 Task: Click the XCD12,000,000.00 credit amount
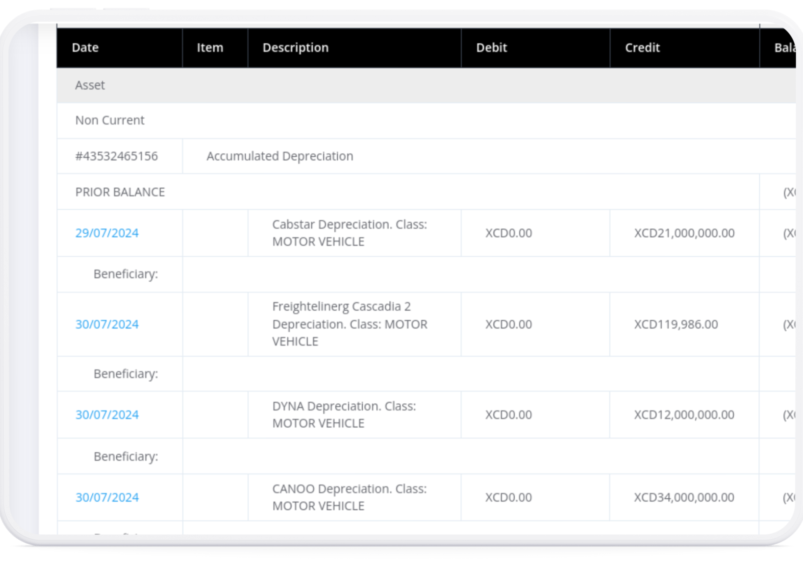tap(684, 415)
